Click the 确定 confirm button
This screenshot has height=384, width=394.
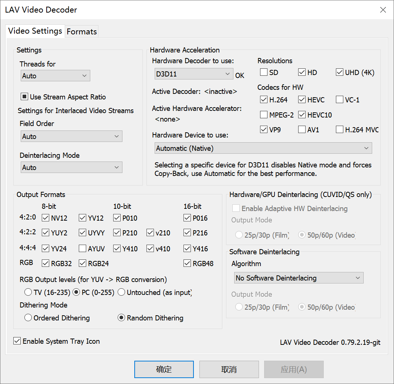tap(164, 370)
